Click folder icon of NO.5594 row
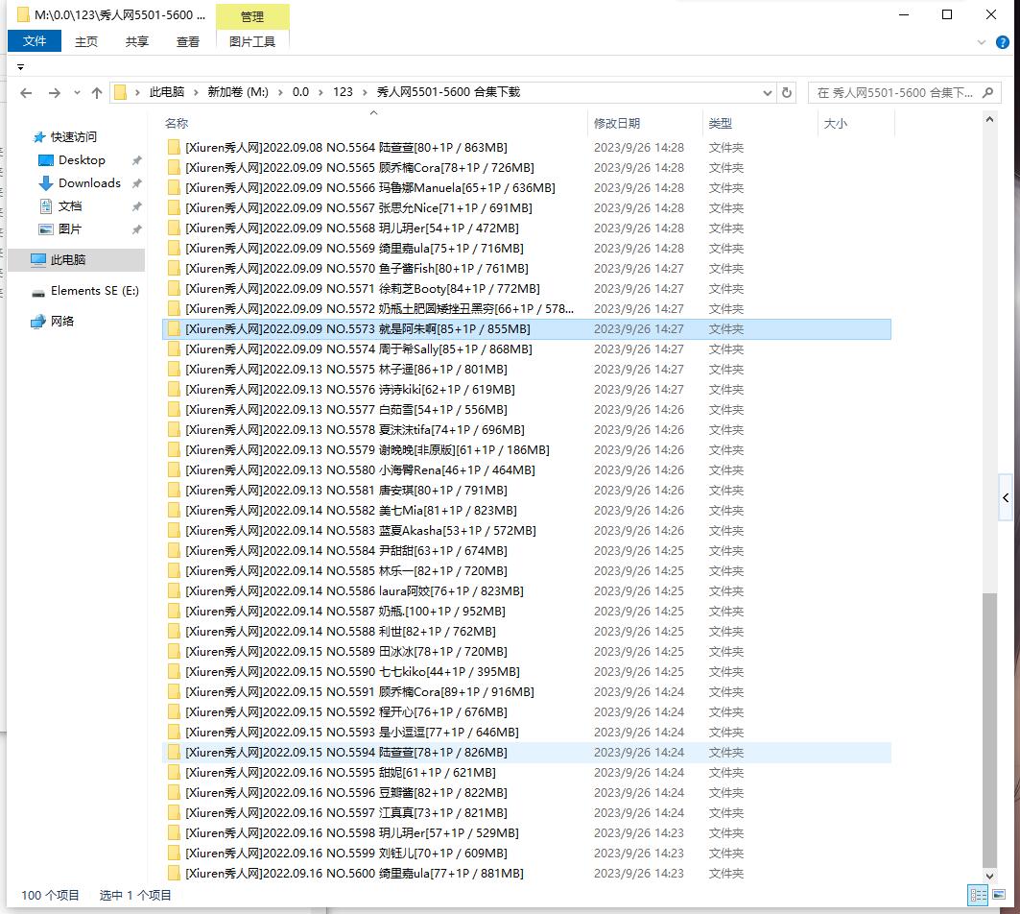The width and height of the screenshot is (1020, 914). click(174, 753)
